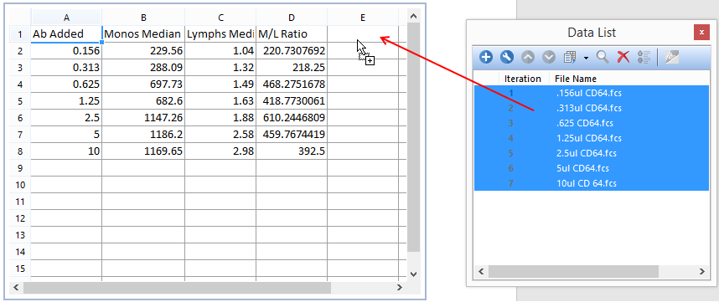Select the .313ul CD64.fcs file row

592,108
